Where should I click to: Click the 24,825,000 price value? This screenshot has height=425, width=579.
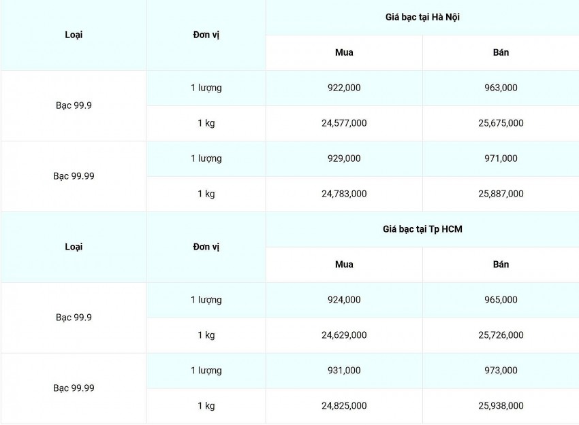tap(344, 406)
